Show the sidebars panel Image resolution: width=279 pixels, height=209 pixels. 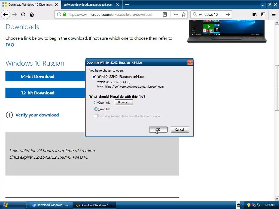coord(263,15)
